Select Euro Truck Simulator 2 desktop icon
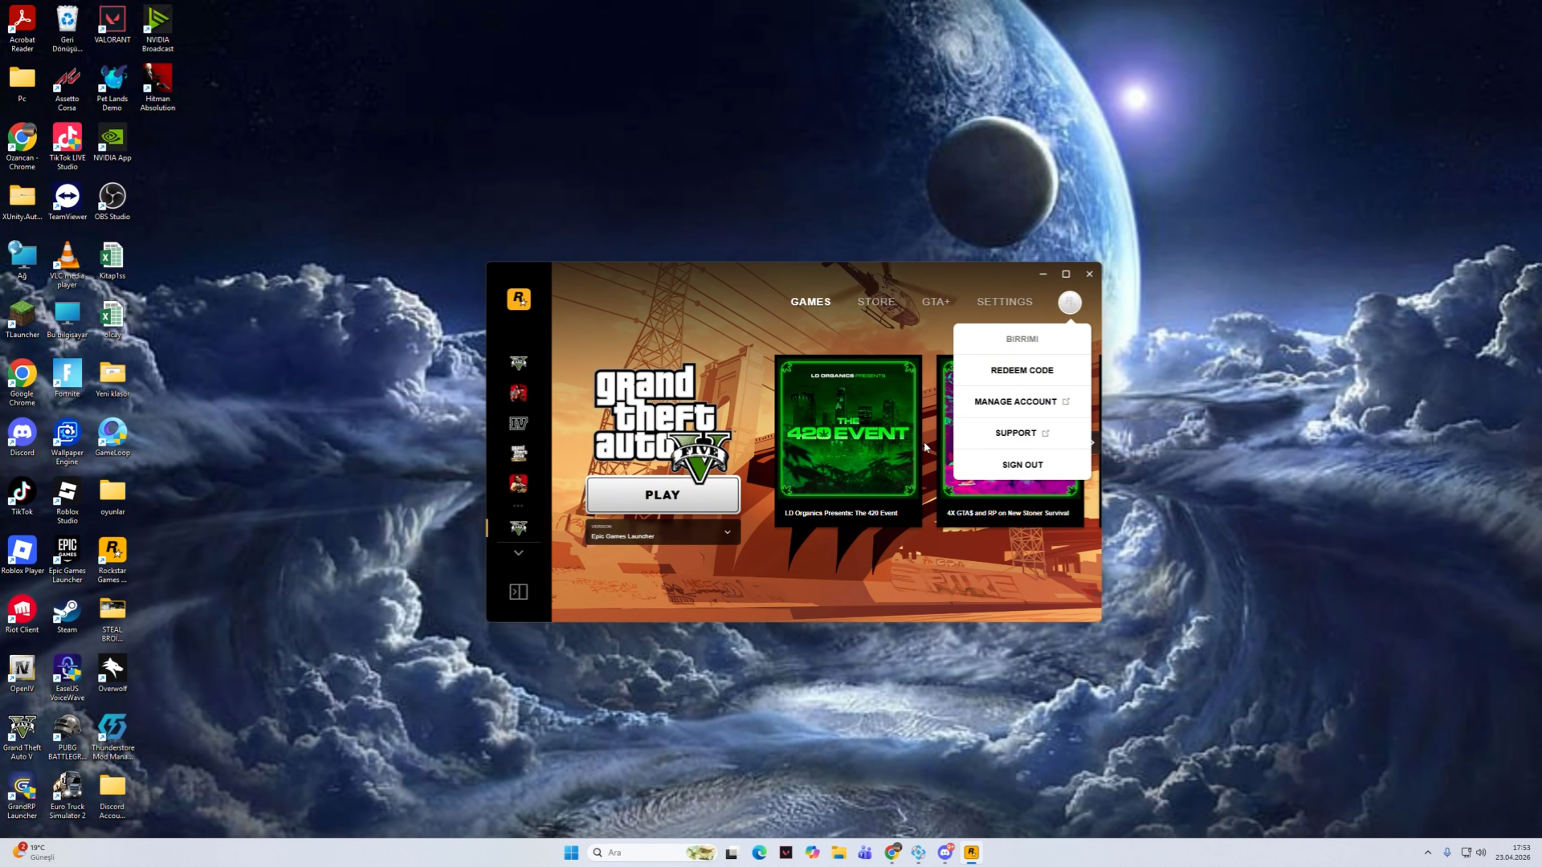Viewport: 1542px width, 867px height. [x=67, y=796]
